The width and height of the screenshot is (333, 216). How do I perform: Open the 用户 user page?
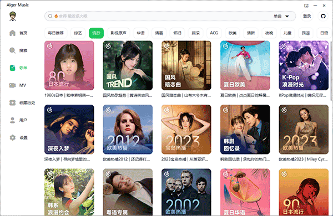(18, 120)
